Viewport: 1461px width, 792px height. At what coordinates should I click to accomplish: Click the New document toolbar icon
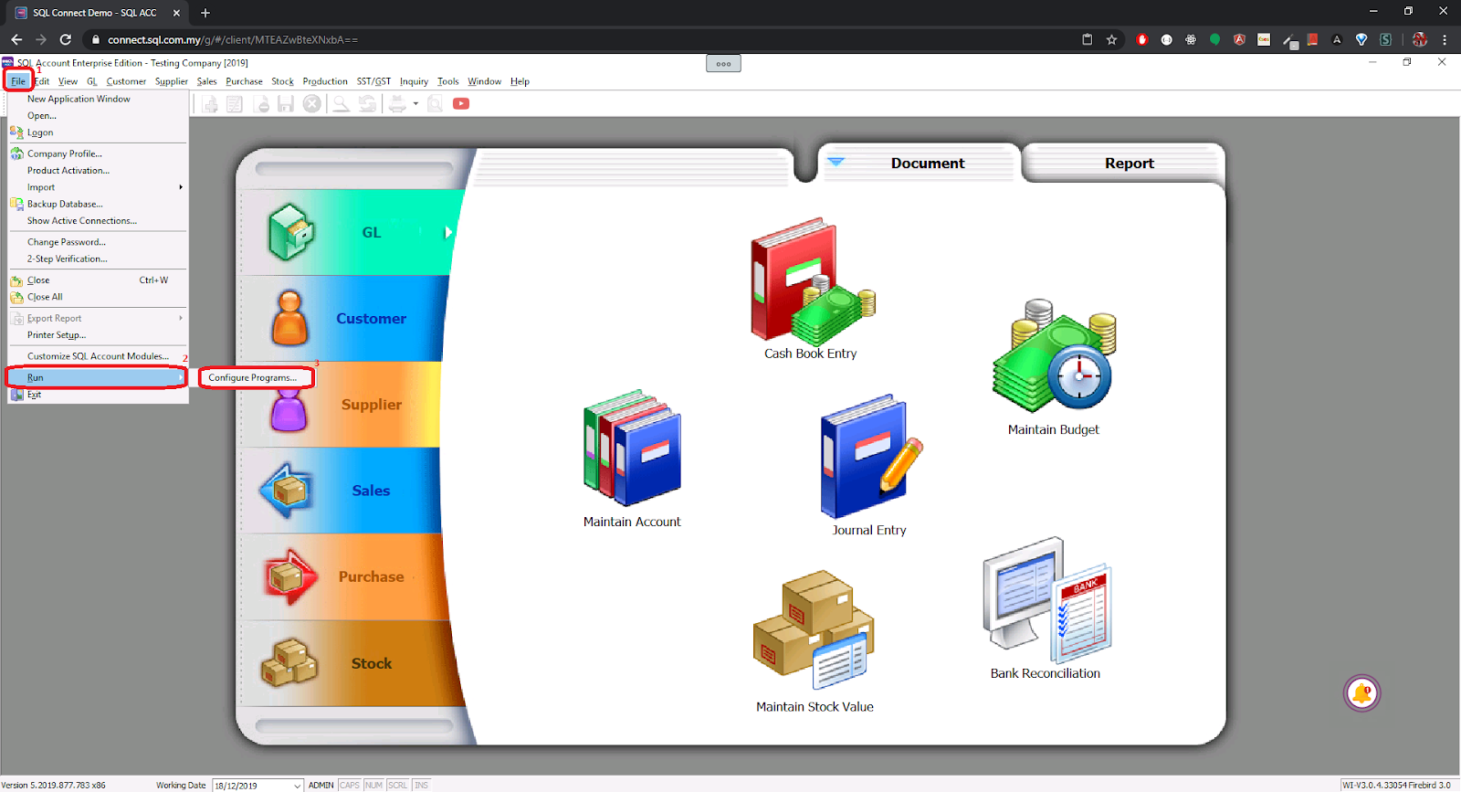pyautogui.click(x=210, y=104)
